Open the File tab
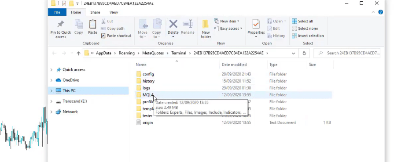Image resolution: width=416 pixels, height=162 pixels. (x=57, y=12)
